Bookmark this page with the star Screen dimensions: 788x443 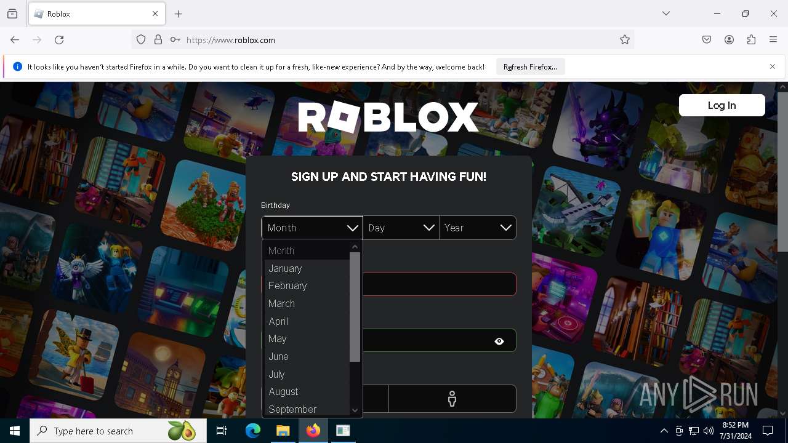point(625,40)
